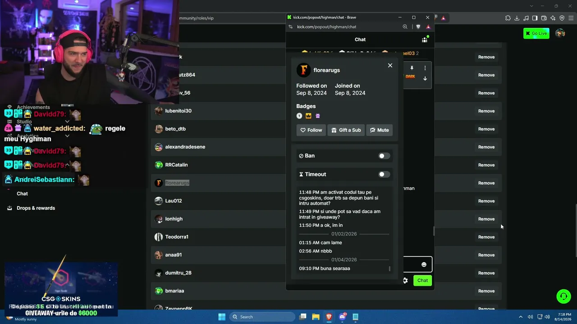Open the Brave VPN shield icon
The width and height of the screenshot is (577, 324).
coord(562,18)
